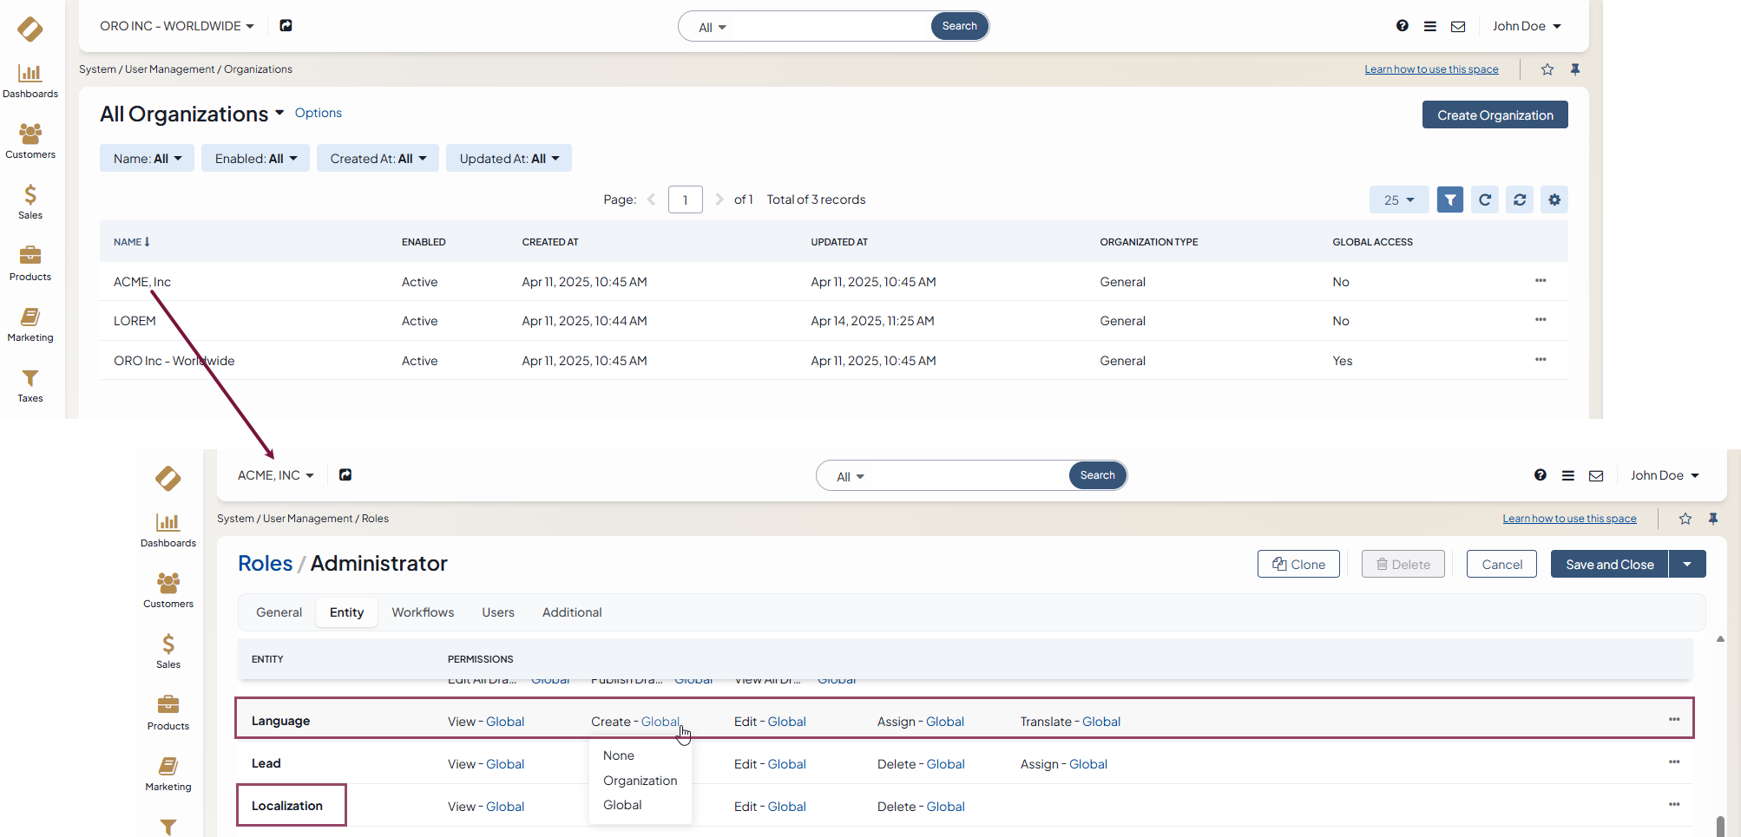
Task: Select None in the permission level menu
Action: coord(618,755)
